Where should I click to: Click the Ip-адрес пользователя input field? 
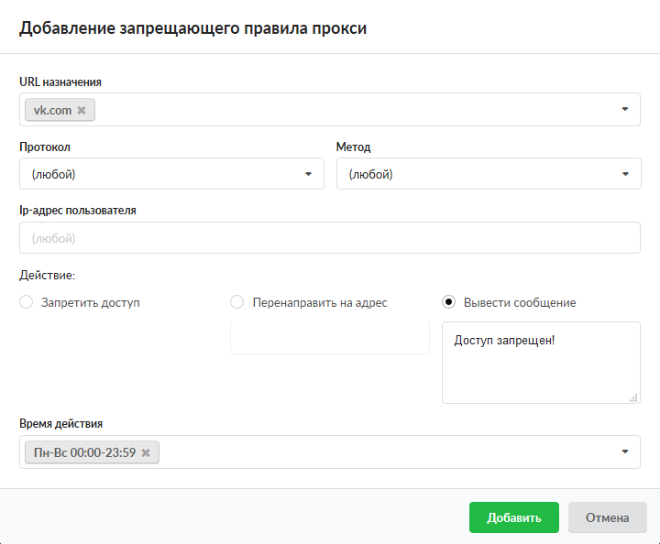(x=329, y=238)
